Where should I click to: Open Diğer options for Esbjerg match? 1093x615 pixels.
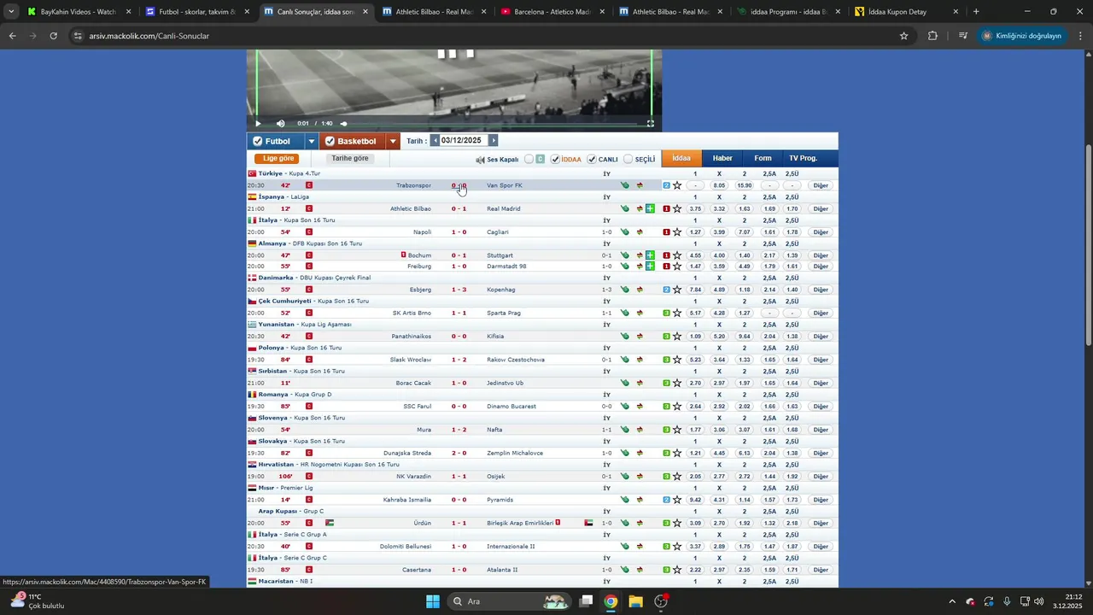point(821,290)
